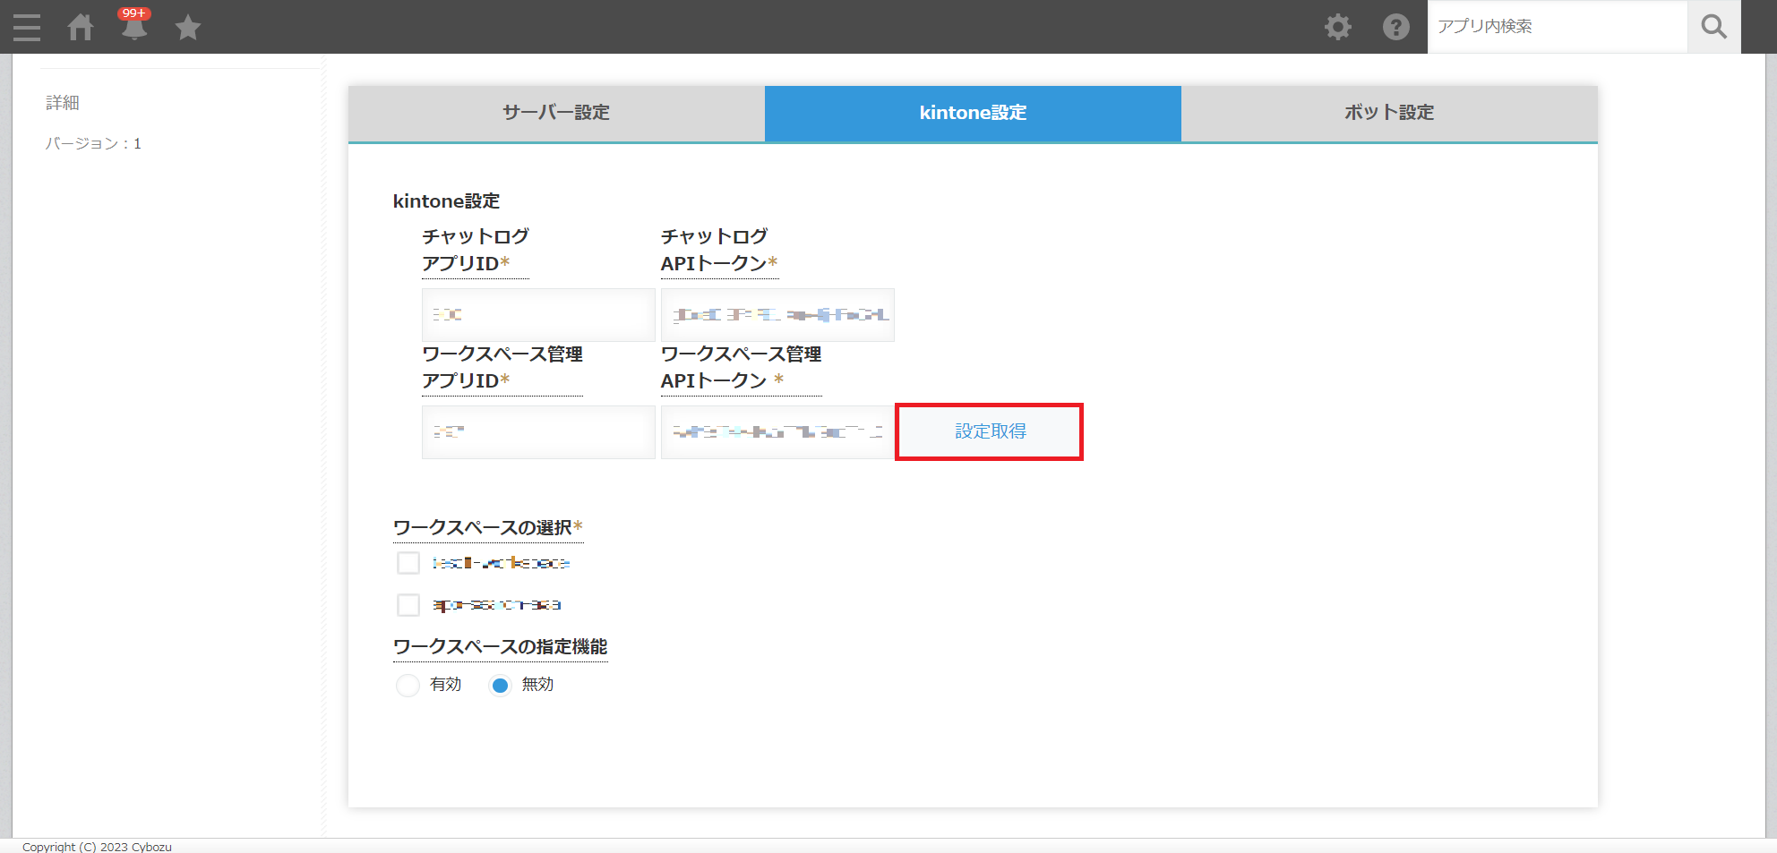Check the first workspace checkbox

[x=408, y=563]
